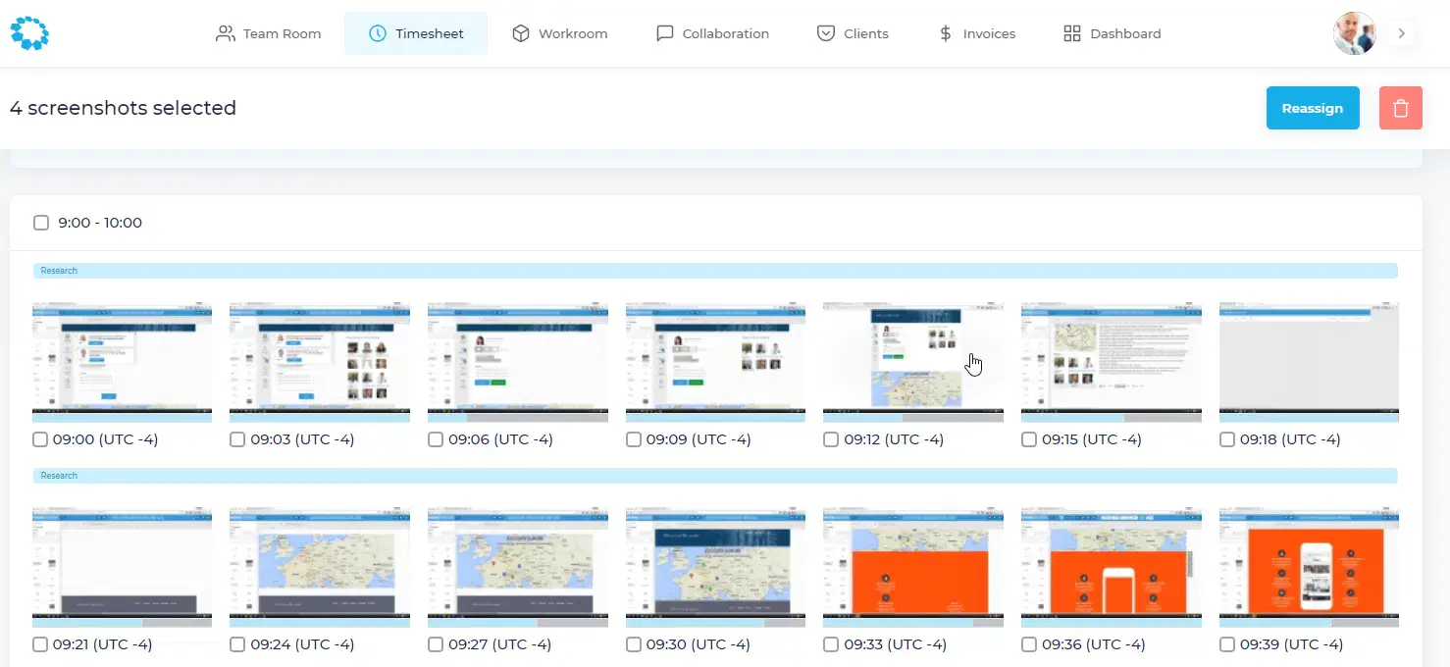
Task: Click the Collaboration chat bubble icon
Action: coord(665,33)
